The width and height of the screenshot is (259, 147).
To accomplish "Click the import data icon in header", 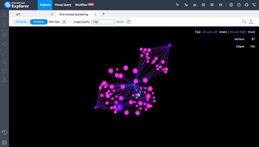I will tap(195, 5).
